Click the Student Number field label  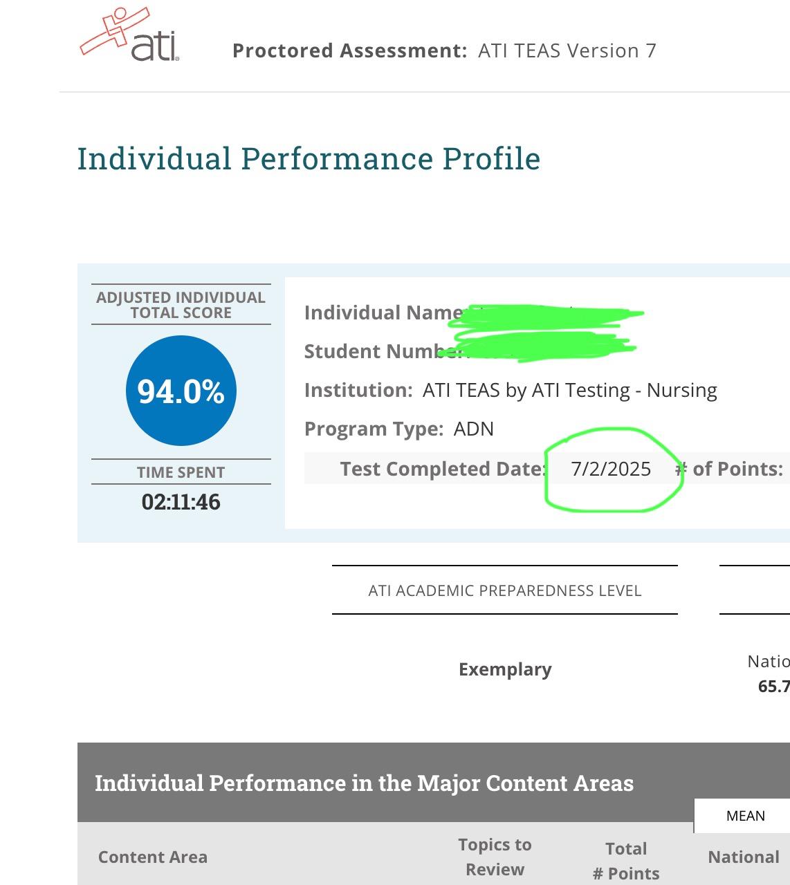(379, 351)
